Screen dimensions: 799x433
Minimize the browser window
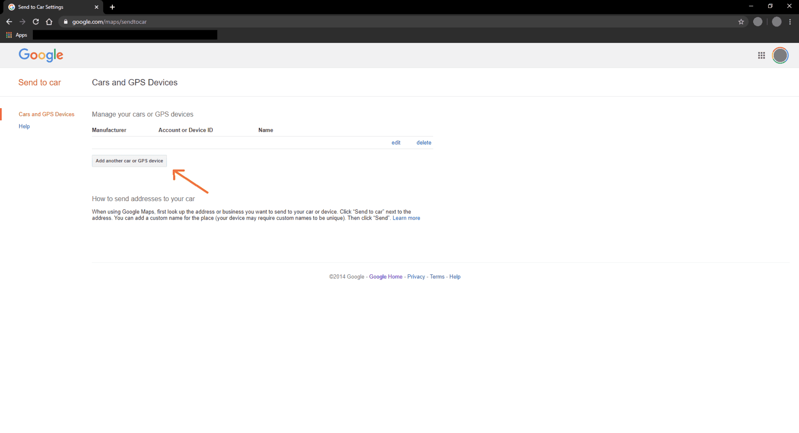(x=751, y=6)
